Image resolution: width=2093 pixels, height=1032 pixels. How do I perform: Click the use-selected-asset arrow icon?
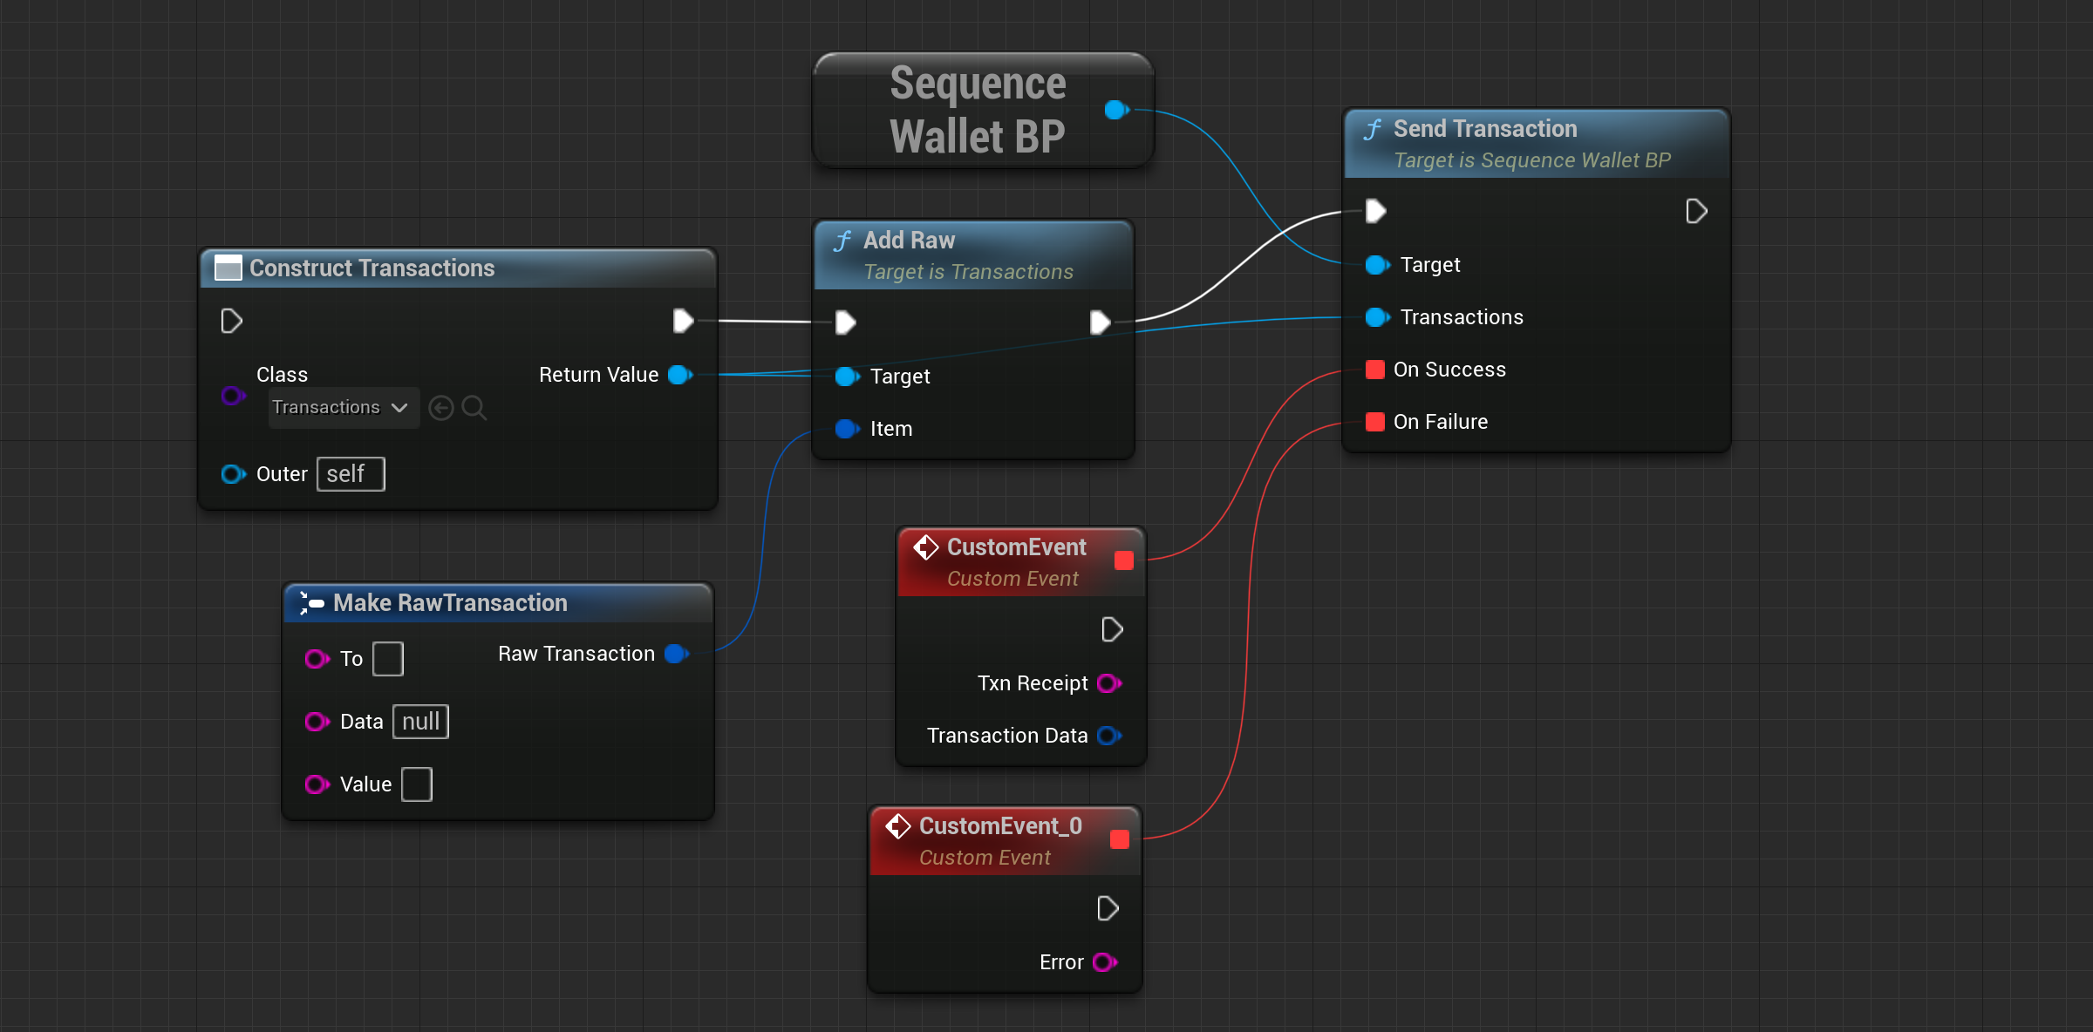point(441,407)
